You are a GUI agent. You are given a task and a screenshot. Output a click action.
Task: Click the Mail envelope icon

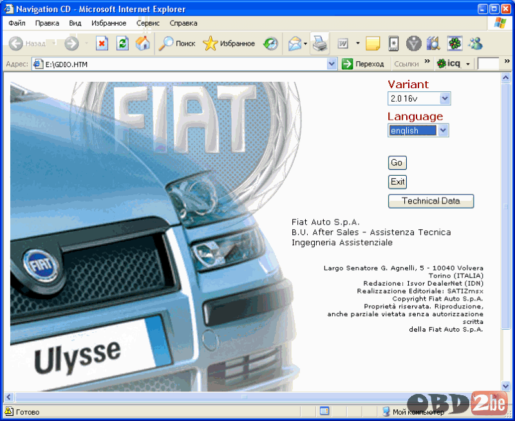[x=295, y=44]
